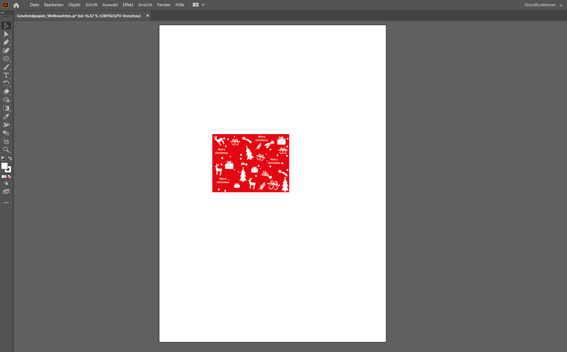Activate the Zoom magnifier tool
567x352 pixels.
pyautogui.click(x=6, y=150)
